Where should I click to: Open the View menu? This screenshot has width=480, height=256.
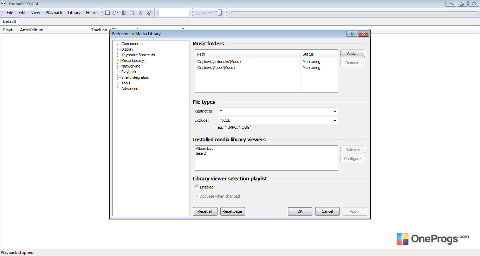36,13
